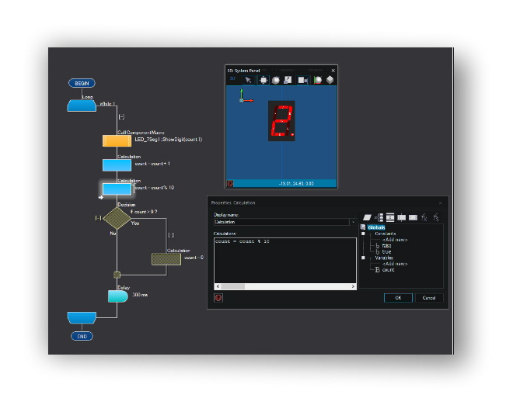Collapse the Yes branch [-] marker
The height and width of the screenshot is (412, 513).
(x=171, y=235)
